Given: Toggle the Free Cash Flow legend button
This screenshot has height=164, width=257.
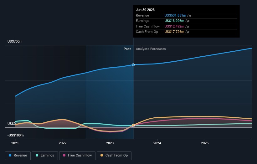Looking at the screenshot, I should coord(77,156).
